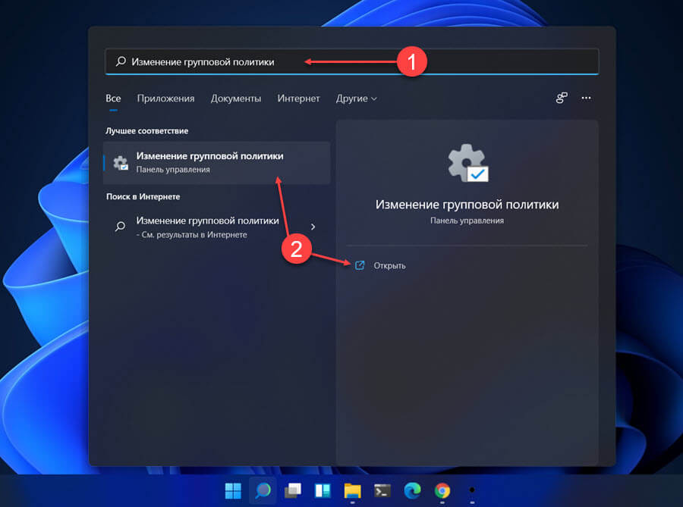
Task: Click the taskbar Search icon
Action: (263, 491)
